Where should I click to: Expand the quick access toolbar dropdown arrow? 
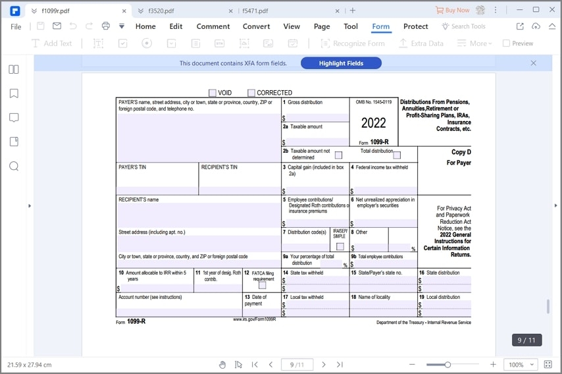122,26
